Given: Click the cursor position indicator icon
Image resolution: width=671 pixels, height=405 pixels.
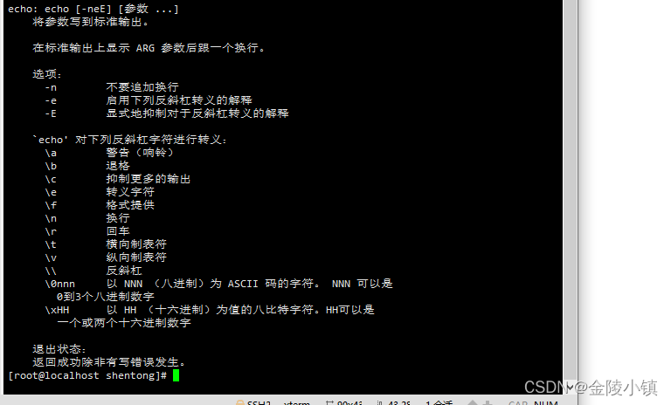Looking at the screenshot, I should point(379,402).
